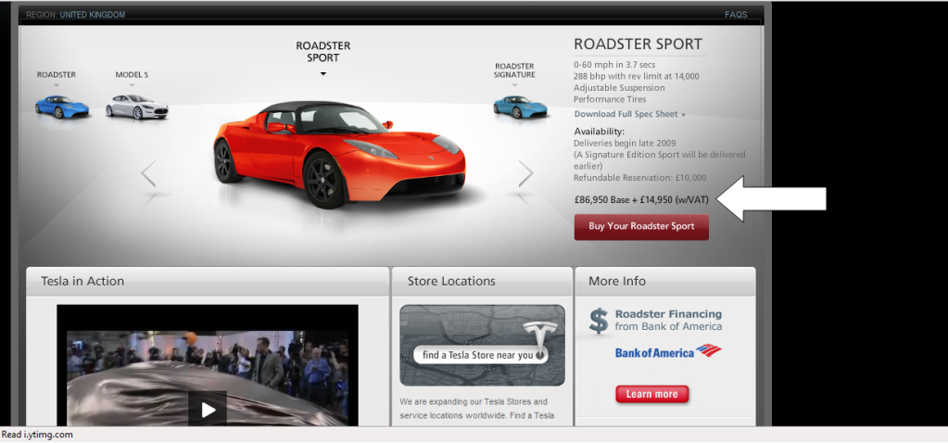Select the blue Roadster car thumbnail
Viewport: 948px width, 443px height.
pyautogui.click(x=62, y=107)
